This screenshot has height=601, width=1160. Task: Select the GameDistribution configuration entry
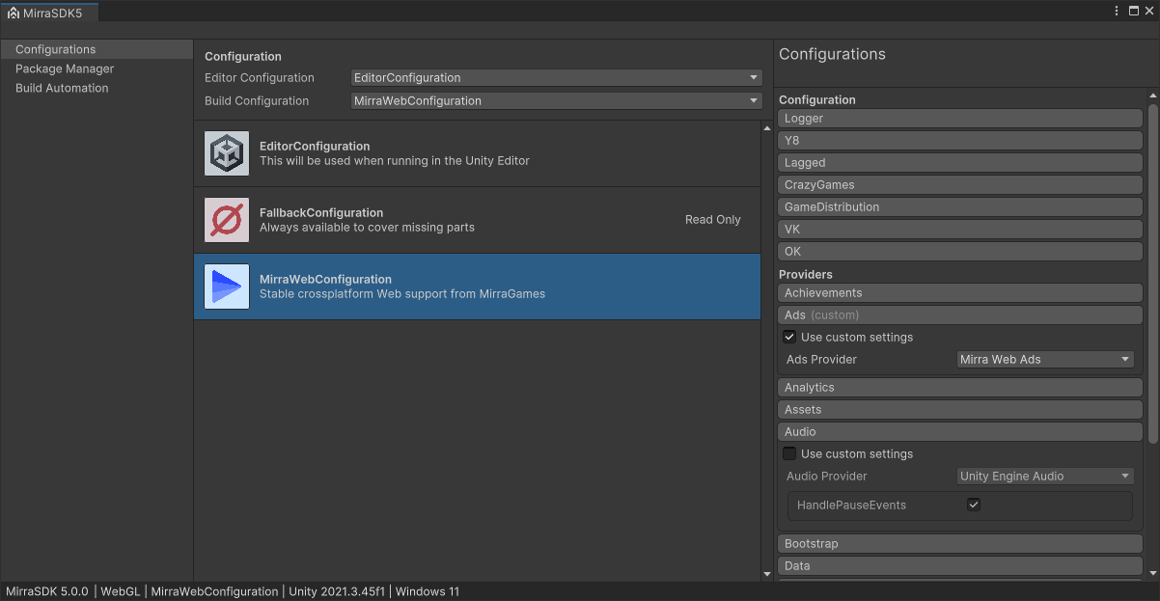pos(959,206)
